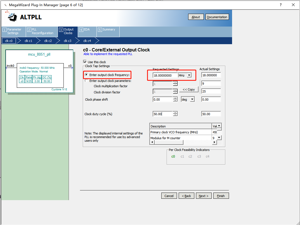Click the Clock division factor input field
300x225 pixels.
(163, 92)
